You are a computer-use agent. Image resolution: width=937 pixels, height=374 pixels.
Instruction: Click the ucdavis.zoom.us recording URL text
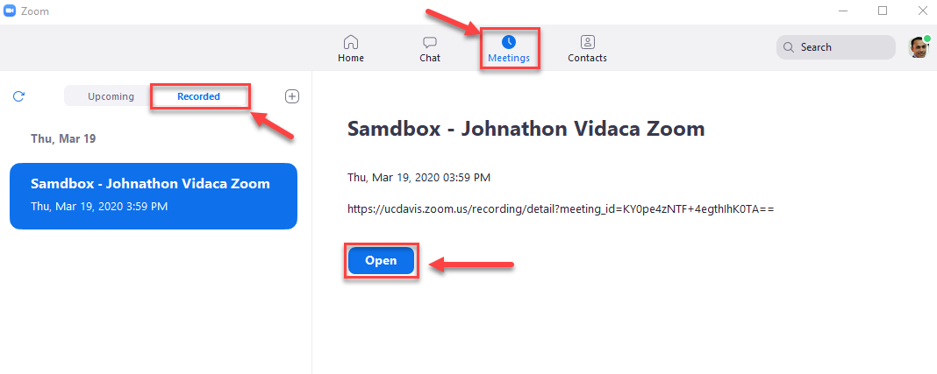(x=561, y=208)
